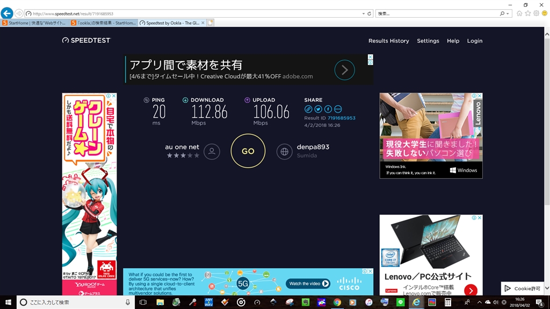Open Windows Start menu
This screenshot has width=550, height=309.
pyautogui.click(x=8, y=302)
